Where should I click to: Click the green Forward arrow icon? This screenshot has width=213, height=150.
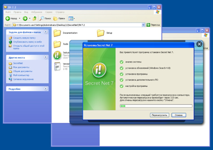click(25, 18)
